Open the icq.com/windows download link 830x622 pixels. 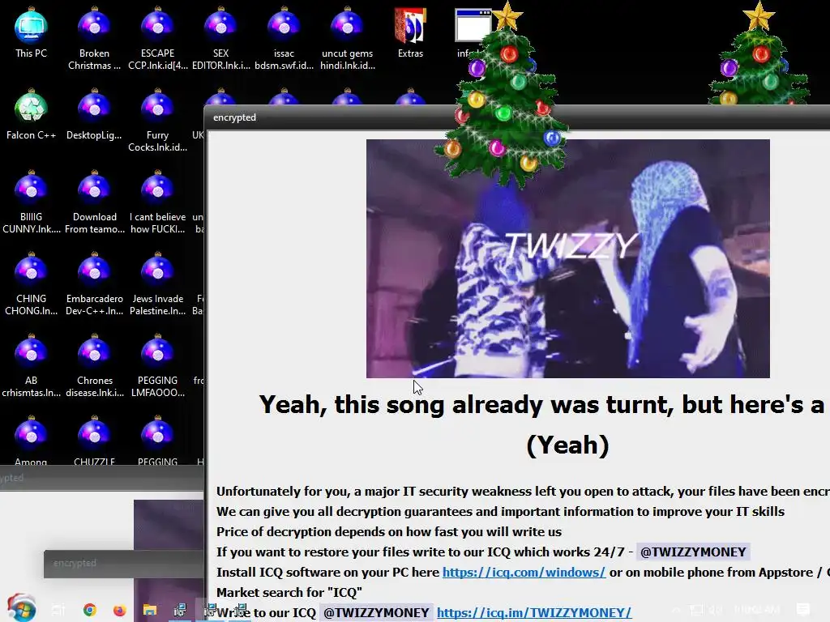[524, 573]
